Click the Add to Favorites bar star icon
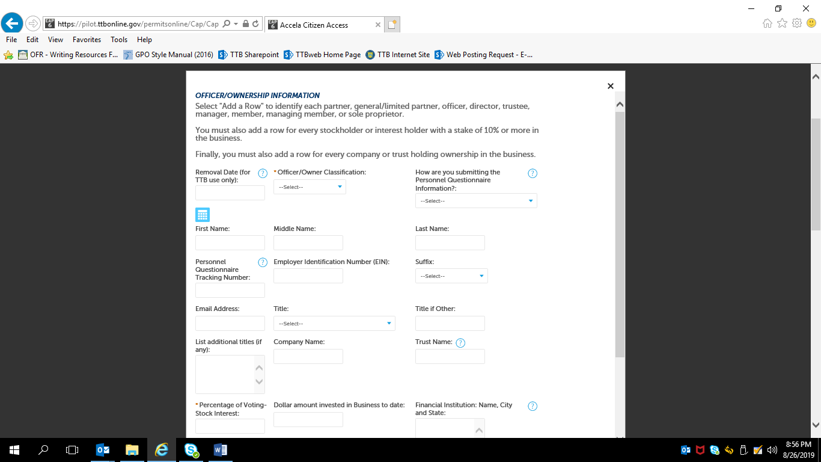 tap(8, 55)
